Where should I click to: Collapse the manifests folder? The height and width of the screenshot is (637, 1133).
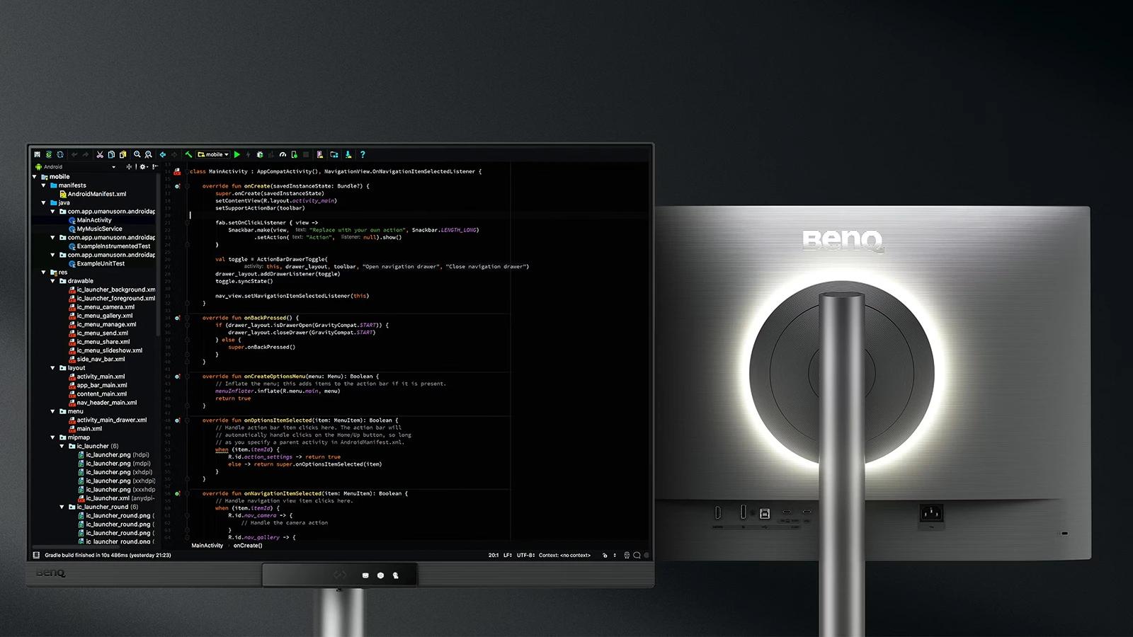point(45,185)
